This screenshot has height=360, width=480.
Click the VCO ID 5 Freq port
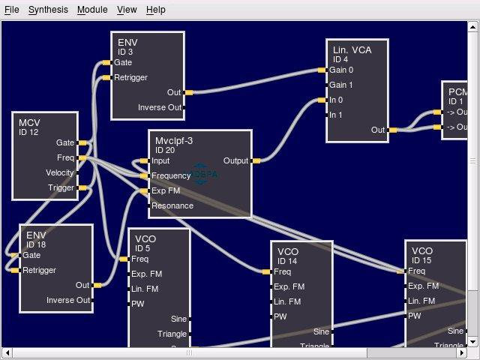pyautogui.click(x=124, y=259)
